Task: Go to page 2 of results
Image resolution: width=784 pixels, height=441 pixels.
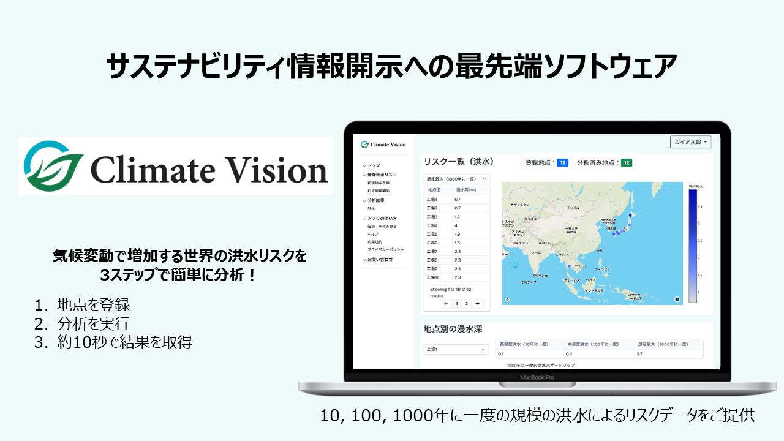Action: click(466, 304)
